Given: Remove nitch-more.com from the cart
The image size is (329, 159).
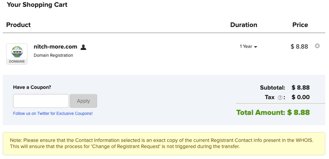Looking at the screenshot, I should click(317, 46).
